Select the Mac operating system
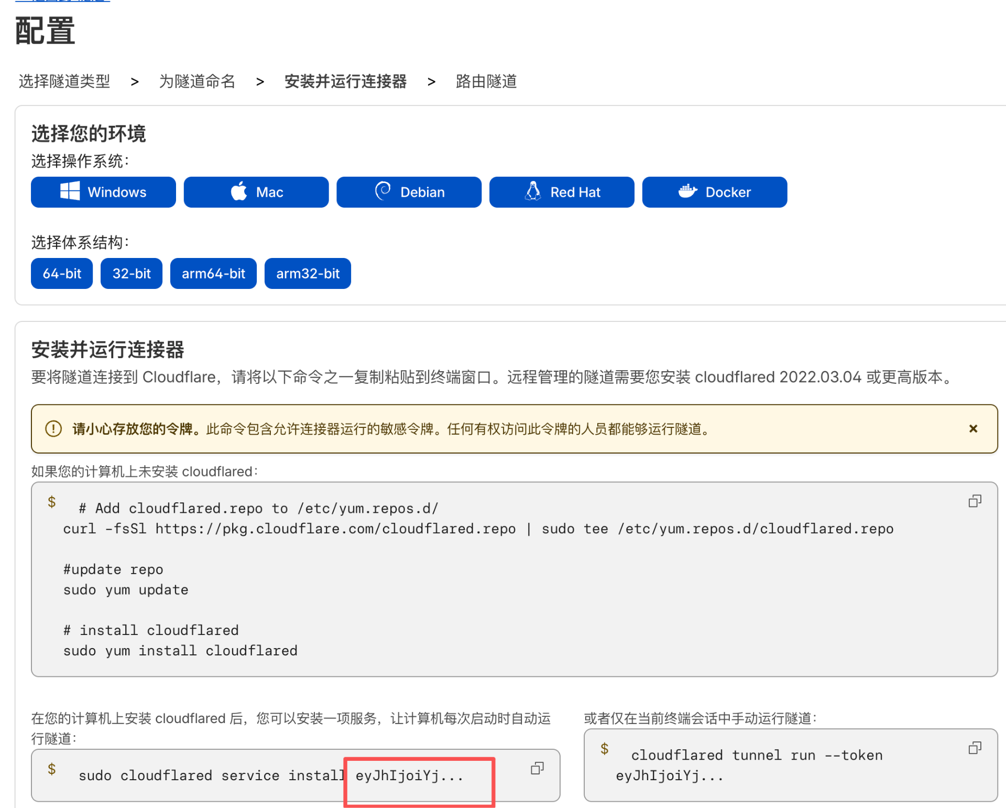The height and width of the screenshot is (808, 1006). pos(256,192)
